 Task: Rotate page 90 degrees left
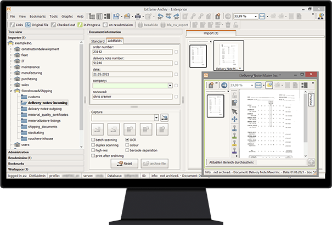160,16
